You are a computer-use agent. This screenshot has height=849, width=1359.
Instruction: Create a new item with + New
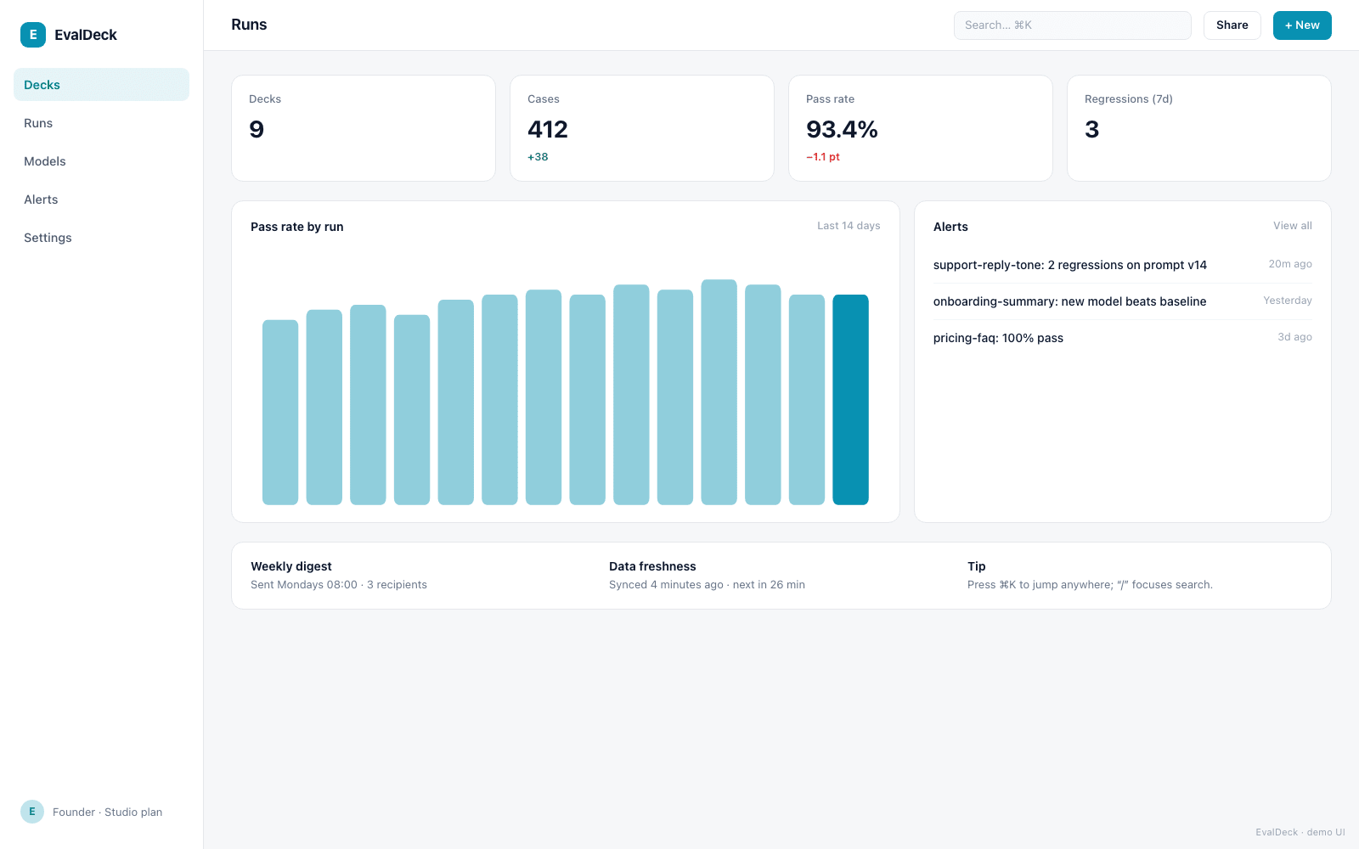pos(1302,25)
